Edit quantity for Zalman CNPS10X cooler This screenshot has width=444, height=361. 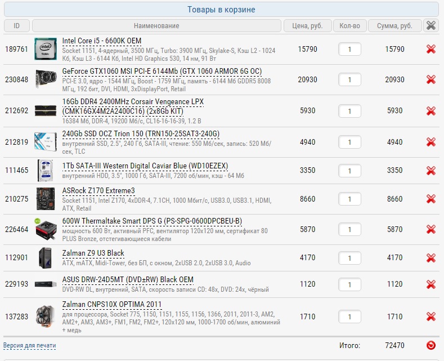(x=349, y=317)
